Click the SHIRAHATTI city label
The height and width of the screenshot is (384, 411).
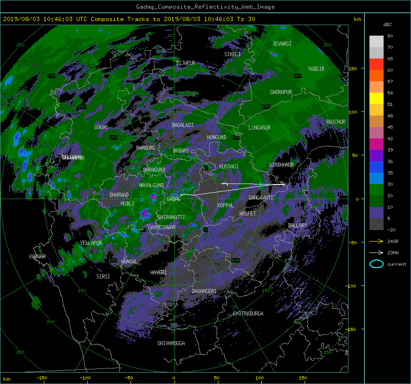171,217
